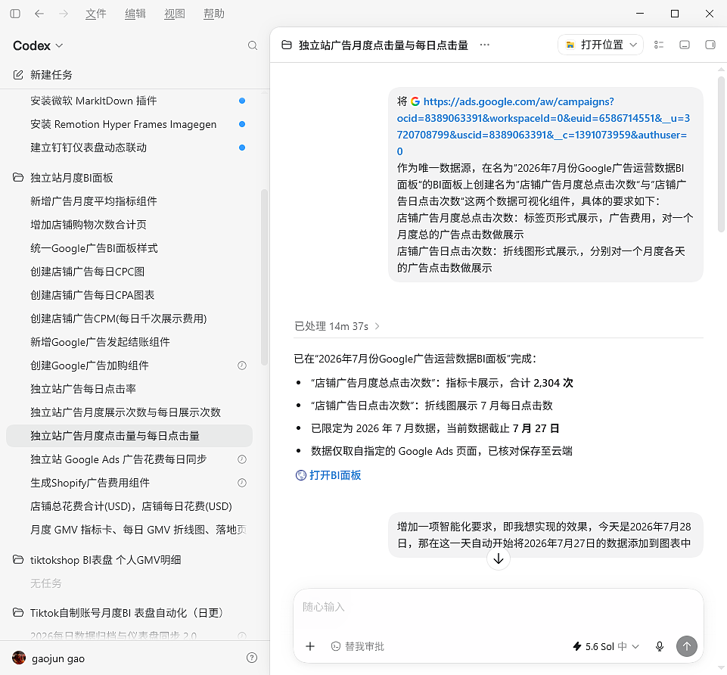Click the plus attachment icon in composer
Screen dimensions: 727x675
[x=310, y=646]
